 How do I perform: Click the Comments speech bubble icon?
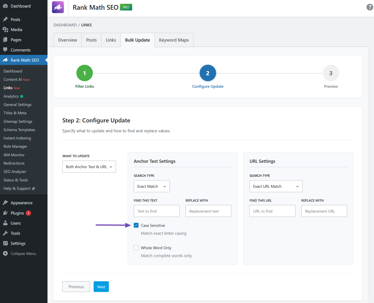click(x=5, y=50)
